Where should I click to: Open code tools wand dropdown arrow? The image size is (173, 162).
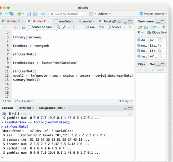(69, 27)
